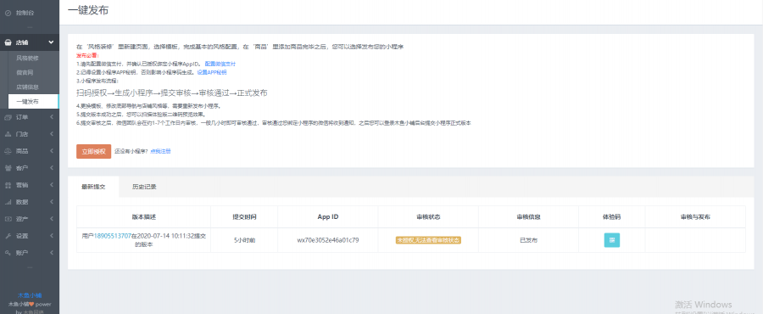This screenshot has width=763, height=314.
Task: Click the 体验码 column header
Action: point(611,216)
